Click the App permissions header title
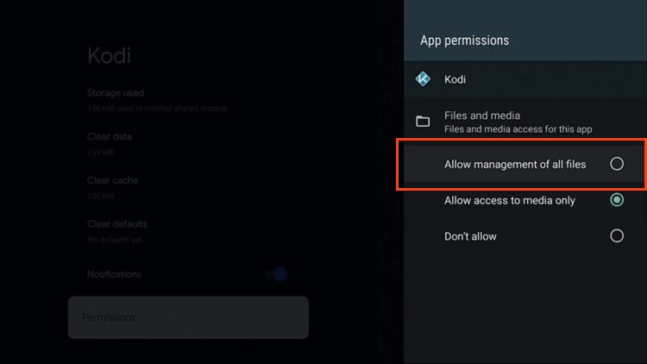This screenshot has height=364, width=647. [x=464, y=41]
